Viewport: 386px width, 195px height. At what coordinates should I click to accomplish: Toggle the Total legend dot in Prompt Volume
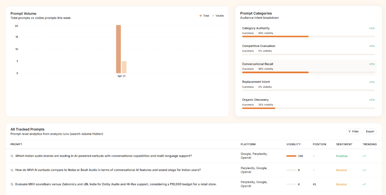click(200, 16)
